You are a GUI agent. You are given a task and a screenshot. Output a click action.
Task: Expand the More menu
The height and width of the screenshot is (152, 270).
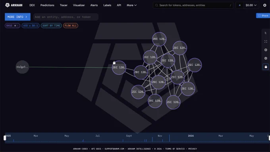pos(131,5)
